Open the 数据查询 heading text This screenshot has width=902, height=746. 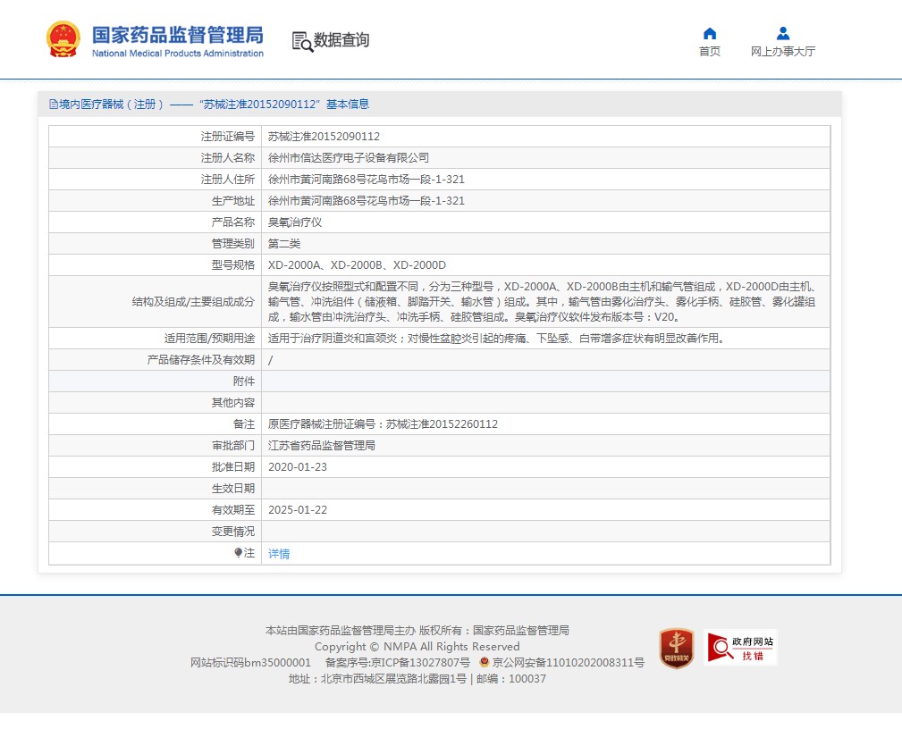[341, 40]
